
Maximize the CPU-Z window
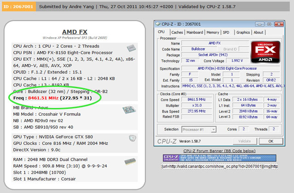pyautogui.click(x=269, y=24)
